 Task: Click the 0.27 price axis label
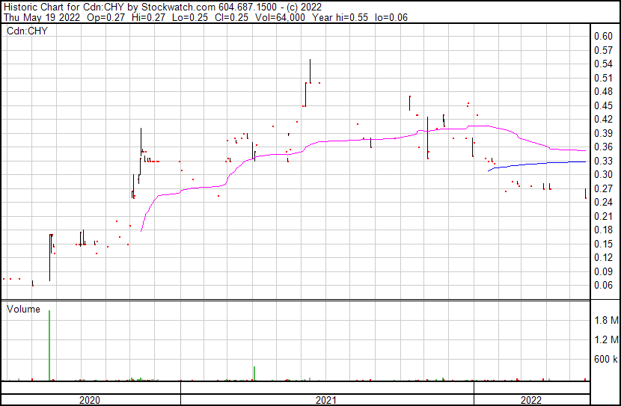coord(603,188)
